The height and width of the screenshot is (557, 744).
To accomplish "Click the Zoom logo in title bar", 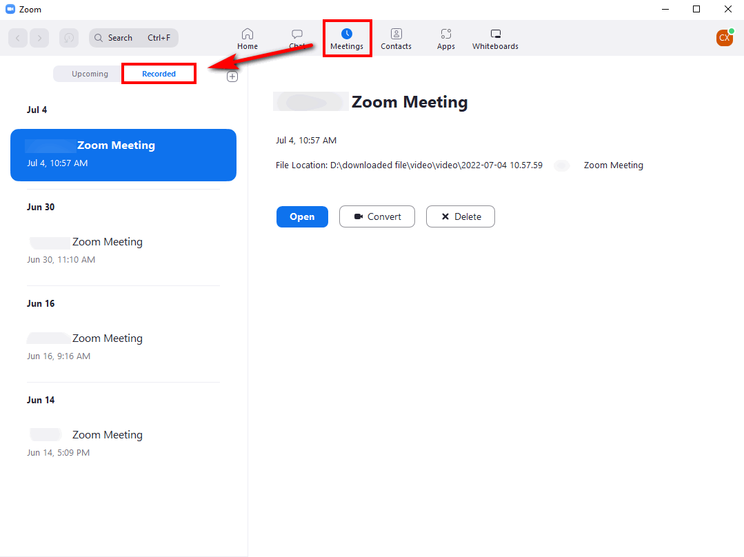I will 10,9.
